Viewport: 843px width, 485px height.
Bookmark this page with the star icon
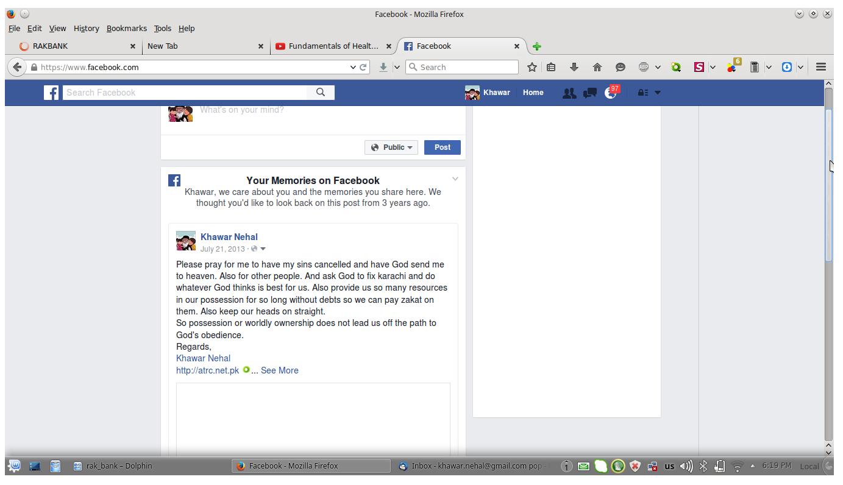(532, 67)
